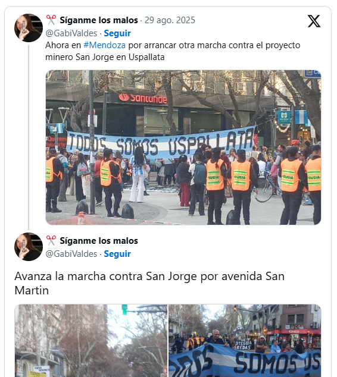The width and height of the screenshot is (337, 377).
Task: Open second @GabiValdes handle
Action: pyautogui.click(x=71, y=254)
